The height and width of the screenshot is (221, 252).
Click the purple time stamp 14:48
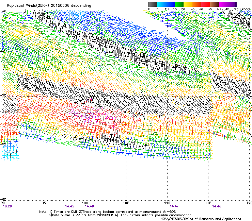[217, 206]
